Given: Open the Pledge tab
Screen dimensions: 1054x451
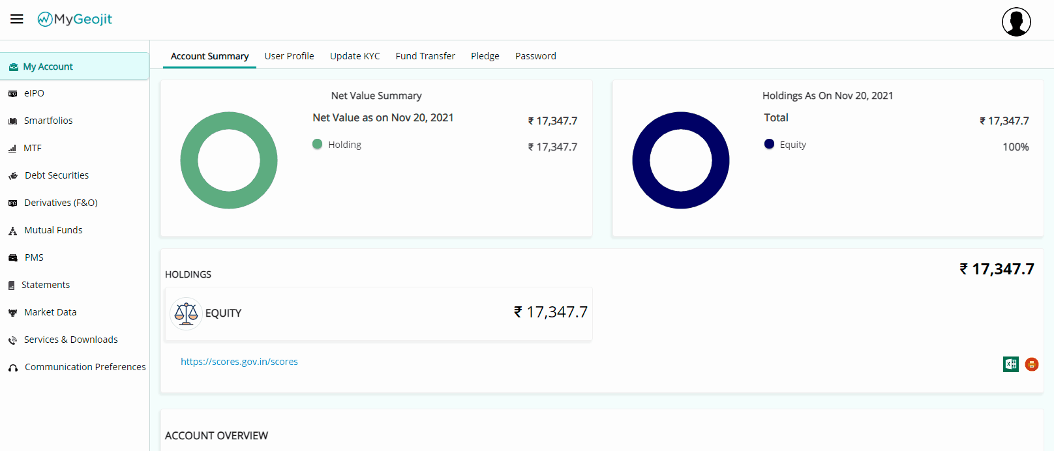Looking at the screenshot, I should 485,56.
